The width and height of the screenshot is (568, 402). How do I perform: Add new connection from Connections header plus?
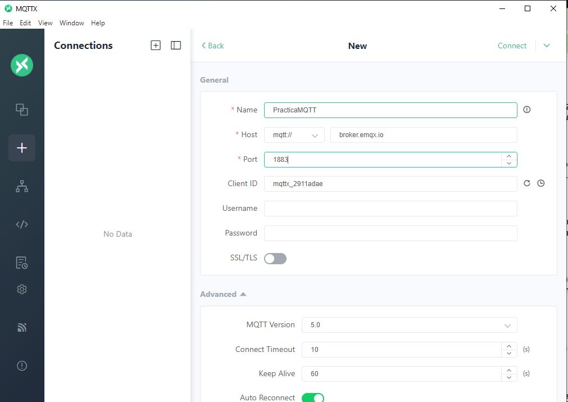pyautogui.click(x=156, y=46)
